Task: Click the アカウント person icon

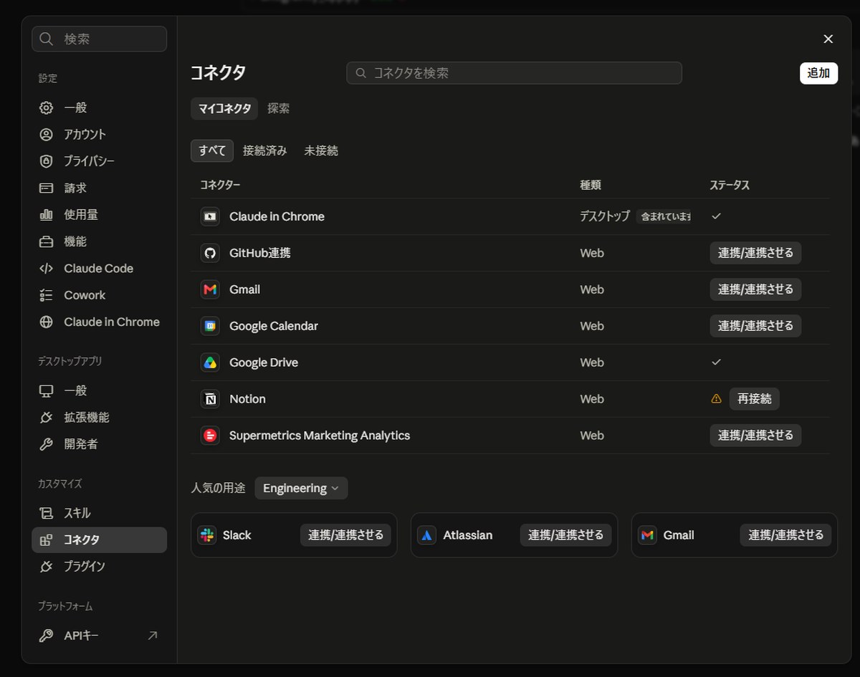Action: pos(47,134)
